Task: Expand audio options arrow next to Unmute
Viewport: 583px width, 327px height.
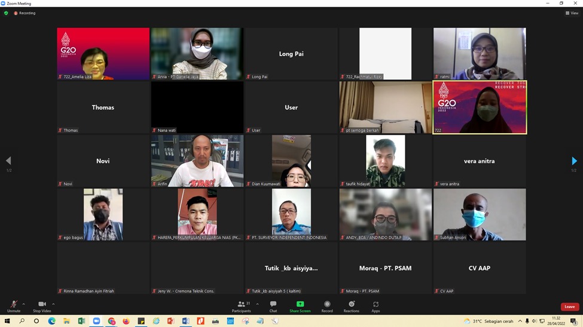Action: (24, 304)
